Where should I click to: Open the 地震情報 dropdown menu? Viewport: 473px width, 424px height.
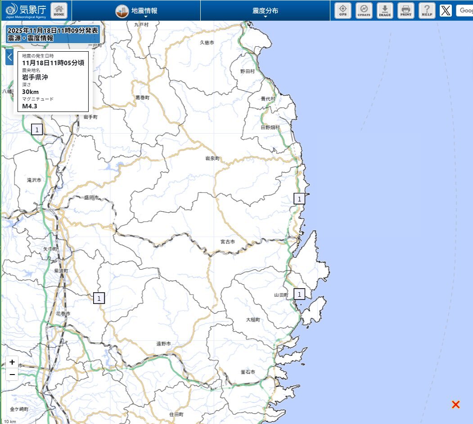pyautogui.click(x=136, y=11)
